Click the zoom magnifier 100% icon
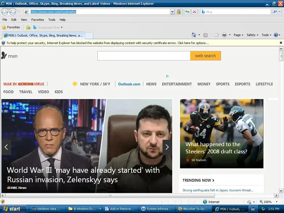This screenshot has width=284, height=213. 261,202
